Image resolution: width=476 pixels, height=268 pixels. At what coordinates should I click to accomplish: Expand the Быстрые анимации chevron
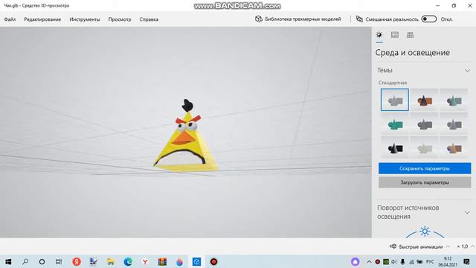pos(448,246)
